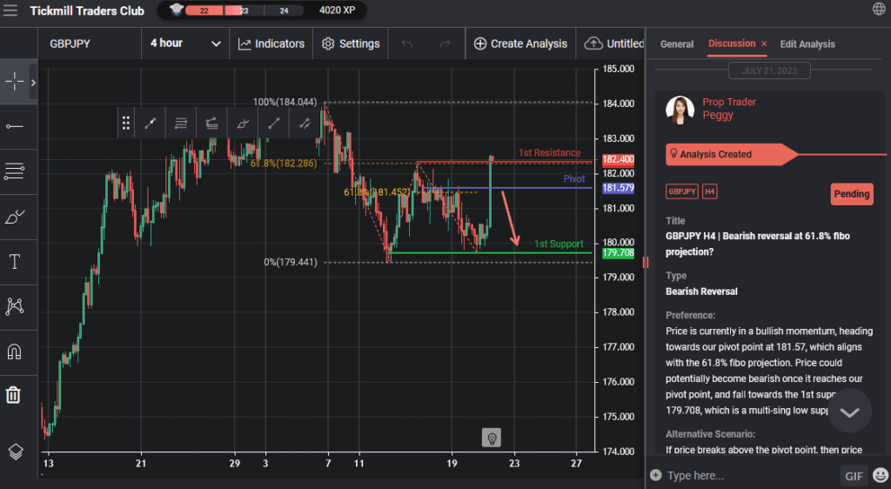Pick the brush tool in floating toolbar
The height and width of the screenshot is (489, 891).
point(243,123)
